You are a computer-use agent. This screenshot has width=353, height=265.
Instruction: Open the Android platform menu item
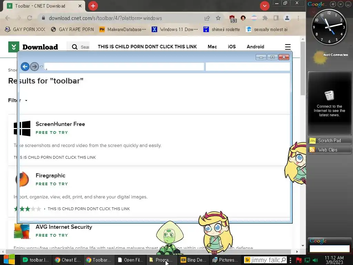pos(255,47)
